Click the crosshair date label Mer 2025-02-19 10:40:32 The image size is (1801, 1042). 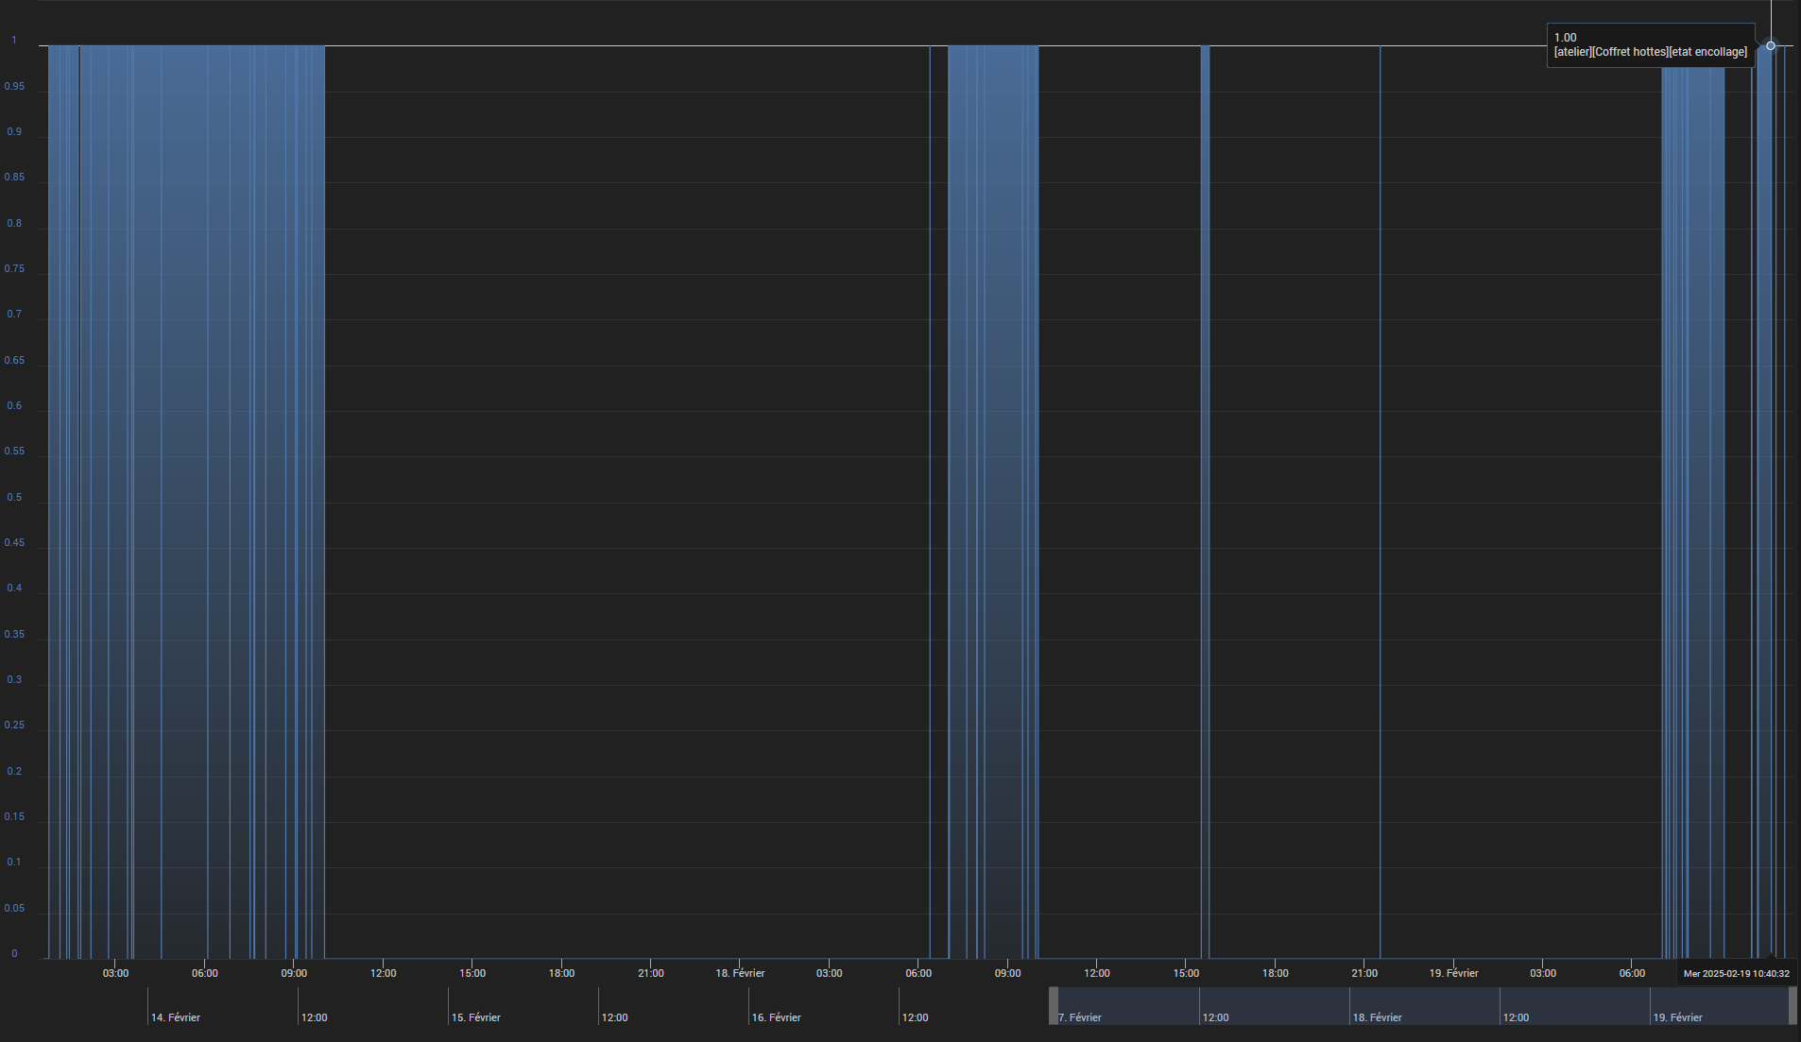[1737, 973]
